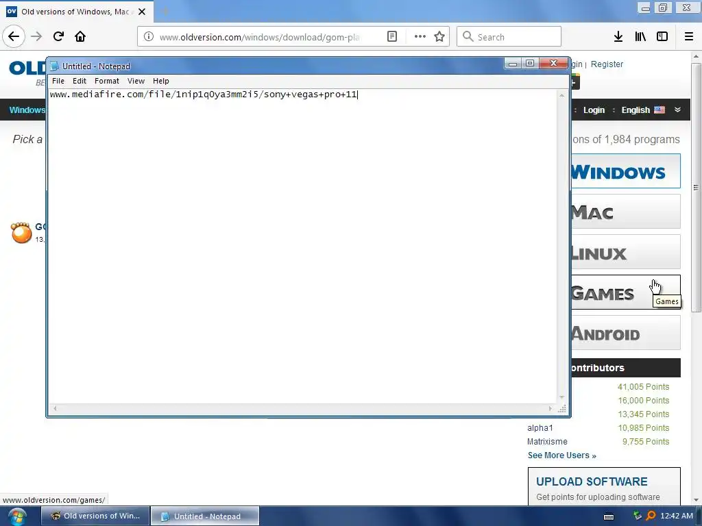Click the Firefox page scrollbar down arrow
702x526 pixels.
point(696,499)
